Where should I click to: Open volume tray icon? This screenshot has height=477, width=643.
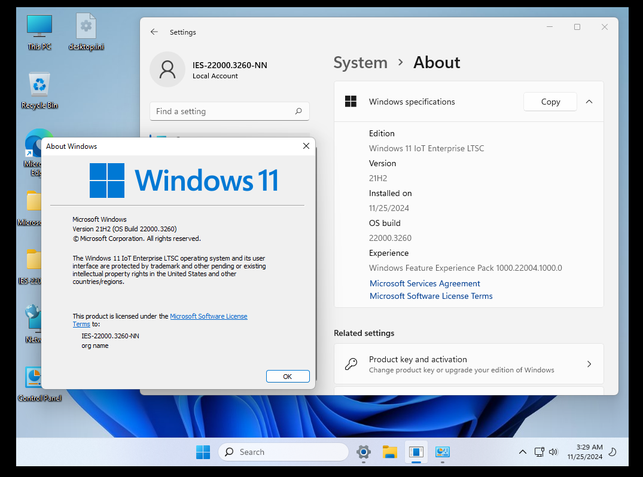(x=553, y=451)
